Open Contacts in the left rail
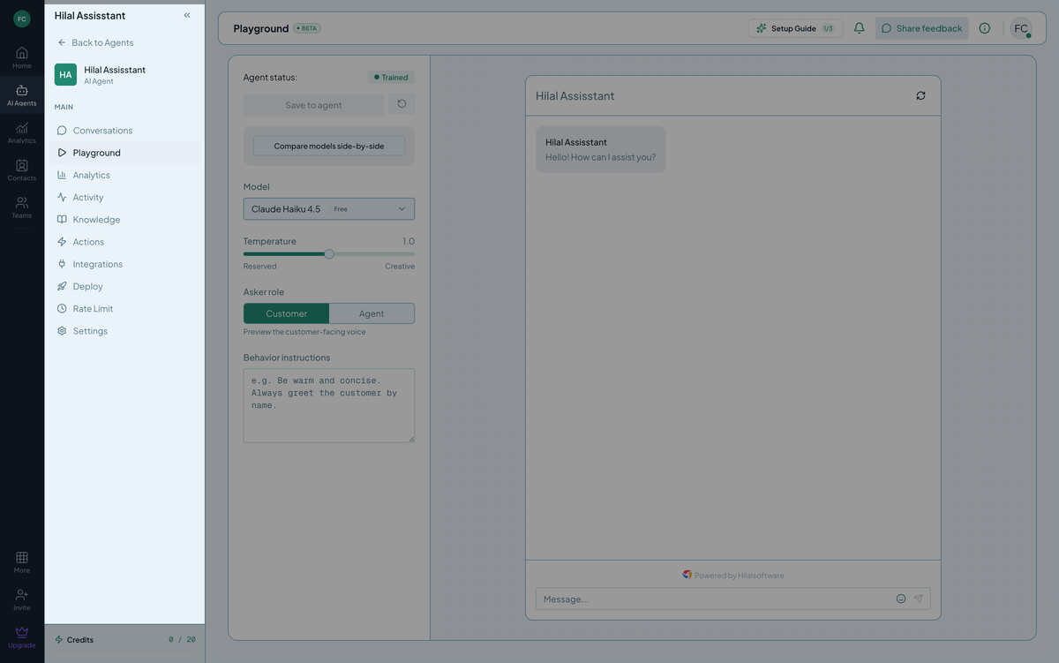 tap(22, 170)
